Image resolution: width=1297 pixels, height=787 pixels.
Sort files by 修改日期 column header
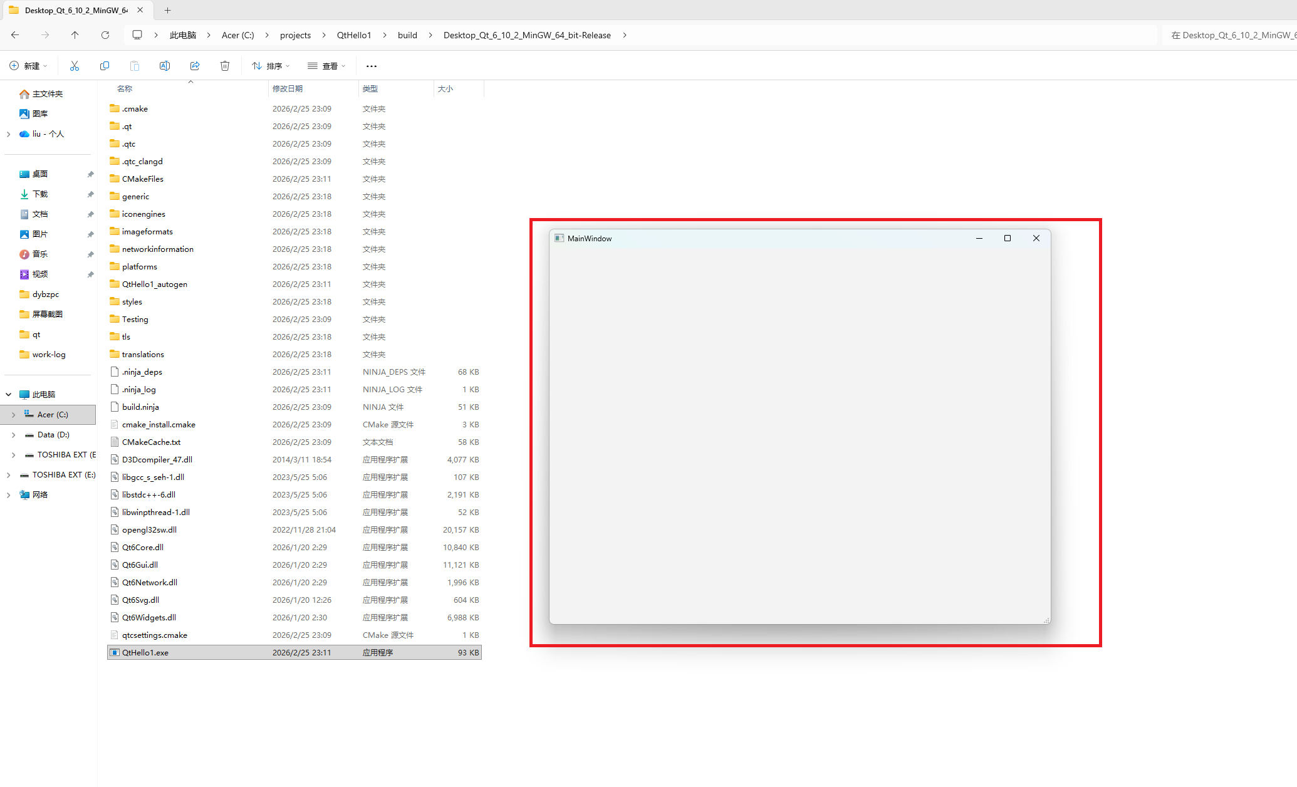point(288,89)
